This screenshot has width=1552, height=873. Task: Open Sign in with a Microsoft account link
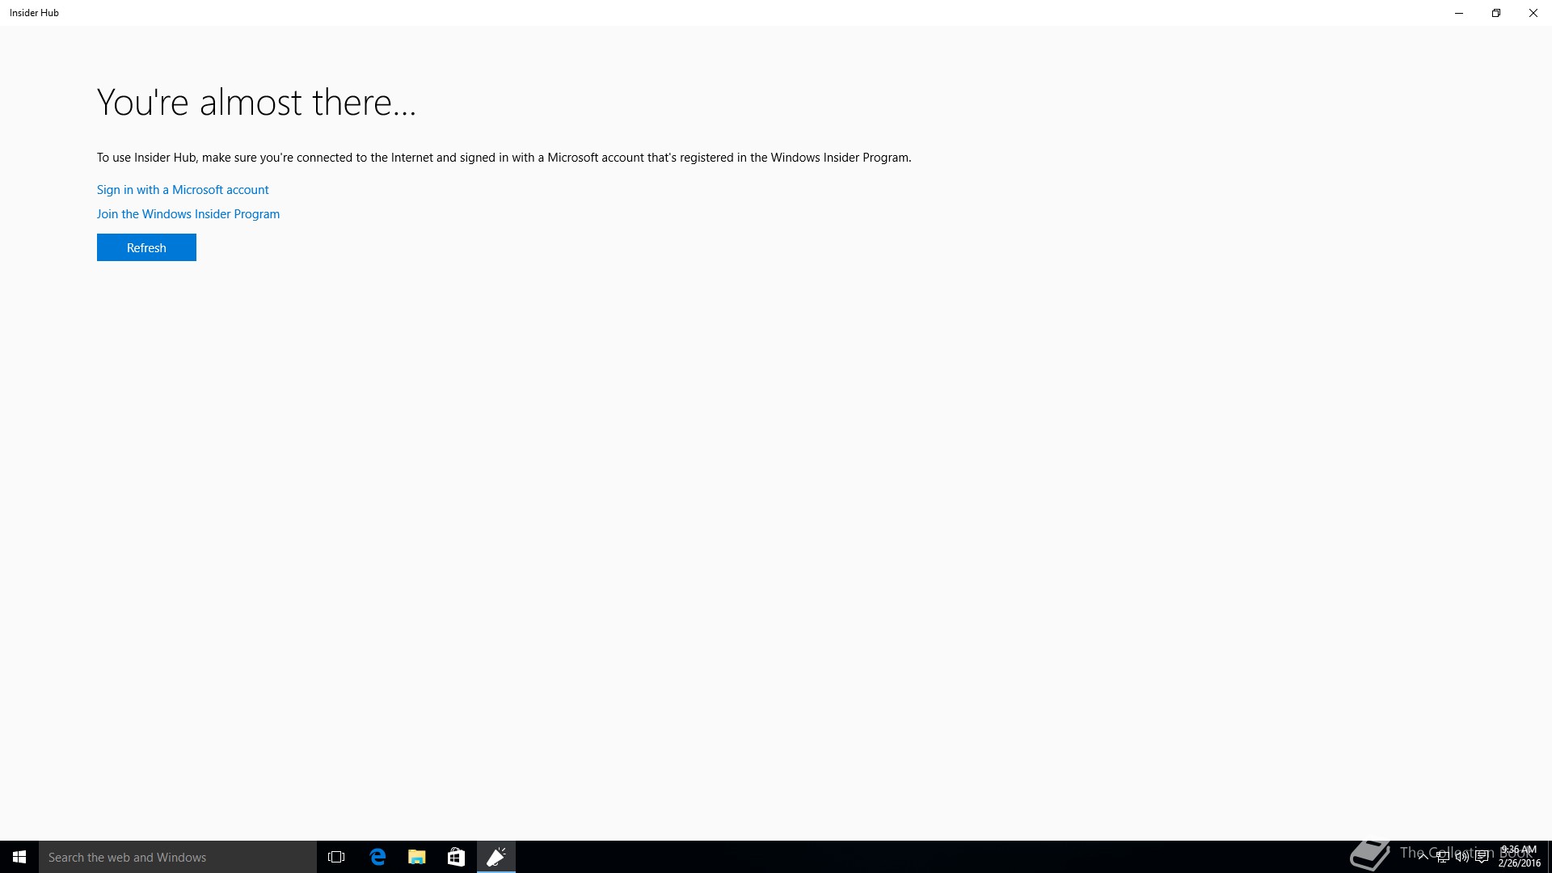(183, 190)
